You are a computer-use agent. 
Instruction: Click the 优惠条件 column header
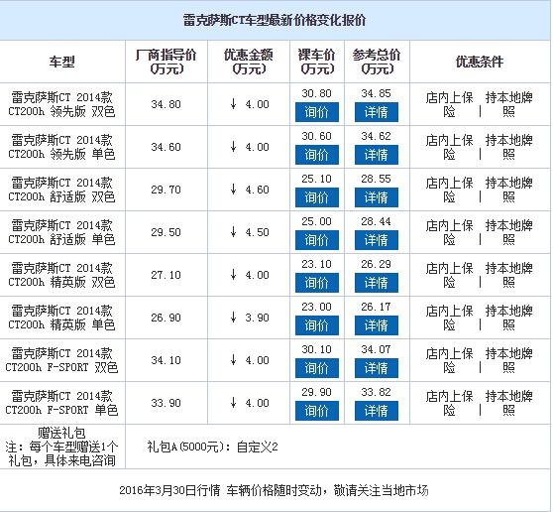[480, 62]
